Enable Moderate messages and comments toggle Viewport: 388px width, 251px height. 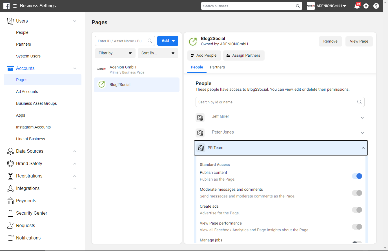tap(357, 193)
